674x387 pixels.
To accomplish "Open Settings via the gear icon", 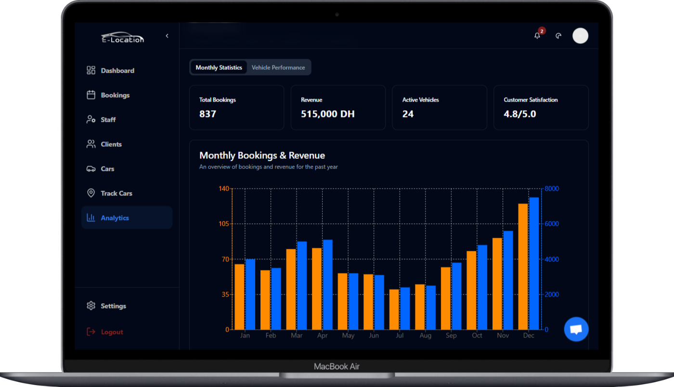I will tap(91, 306).
